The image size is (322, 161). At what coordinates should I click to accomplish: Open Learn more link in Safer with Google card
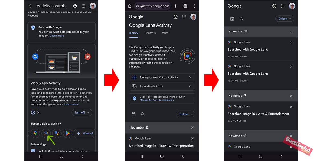pyautogui.click(x=57, y=36)
